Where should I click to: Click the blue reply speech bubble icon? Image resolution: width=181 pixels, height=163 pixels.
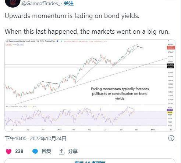click(35, 152)
